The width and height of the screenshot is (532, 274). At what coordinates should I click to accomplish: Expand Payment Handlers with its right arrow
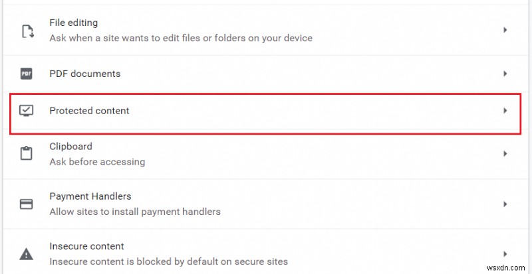[x=505, y=204]
